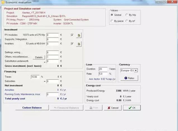Click the Rates button with globe icon
The width and height of the screenshot is (178, 131).
coord(129,78)
